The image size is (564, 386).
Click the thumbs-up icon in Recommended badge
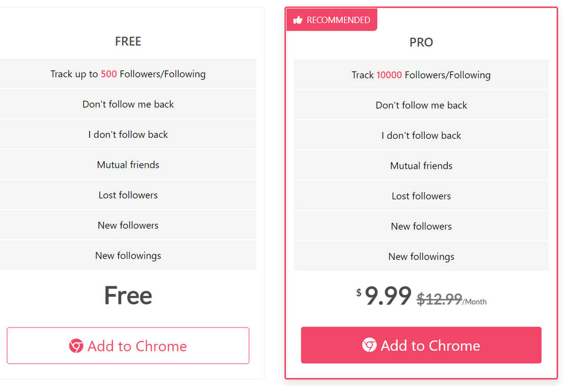tap(298, 20)
